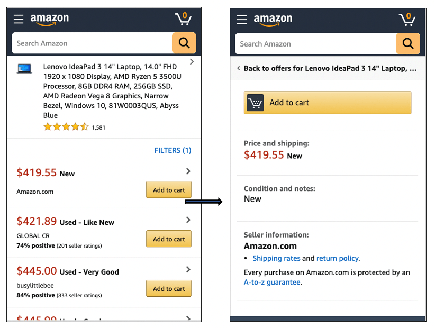Click the large Add to cart button
Screen dimensions: 435x328
click(328, 103)
